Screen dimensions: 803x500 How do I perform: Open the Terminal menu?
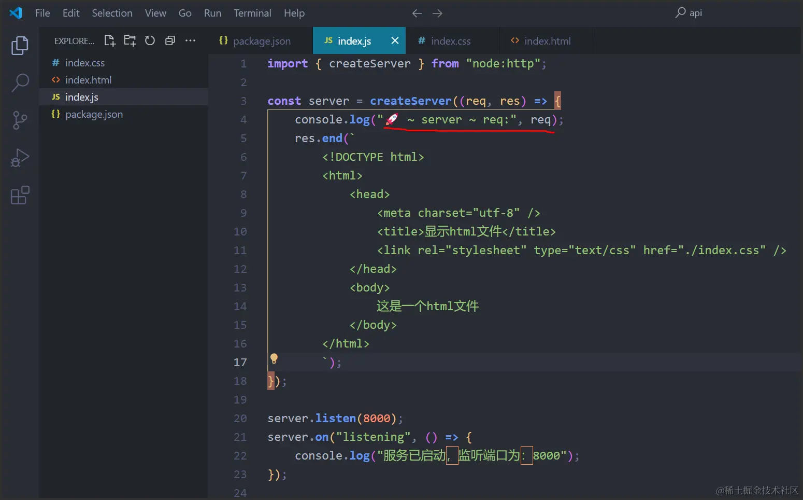click(x=252, y=13)
